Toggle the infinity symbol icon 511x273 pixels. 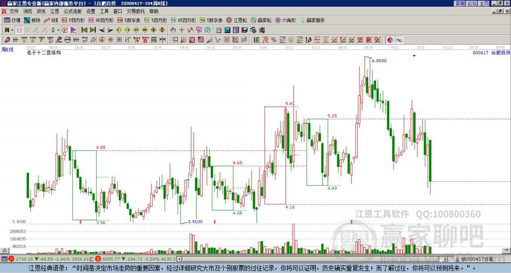click(399, 40)
